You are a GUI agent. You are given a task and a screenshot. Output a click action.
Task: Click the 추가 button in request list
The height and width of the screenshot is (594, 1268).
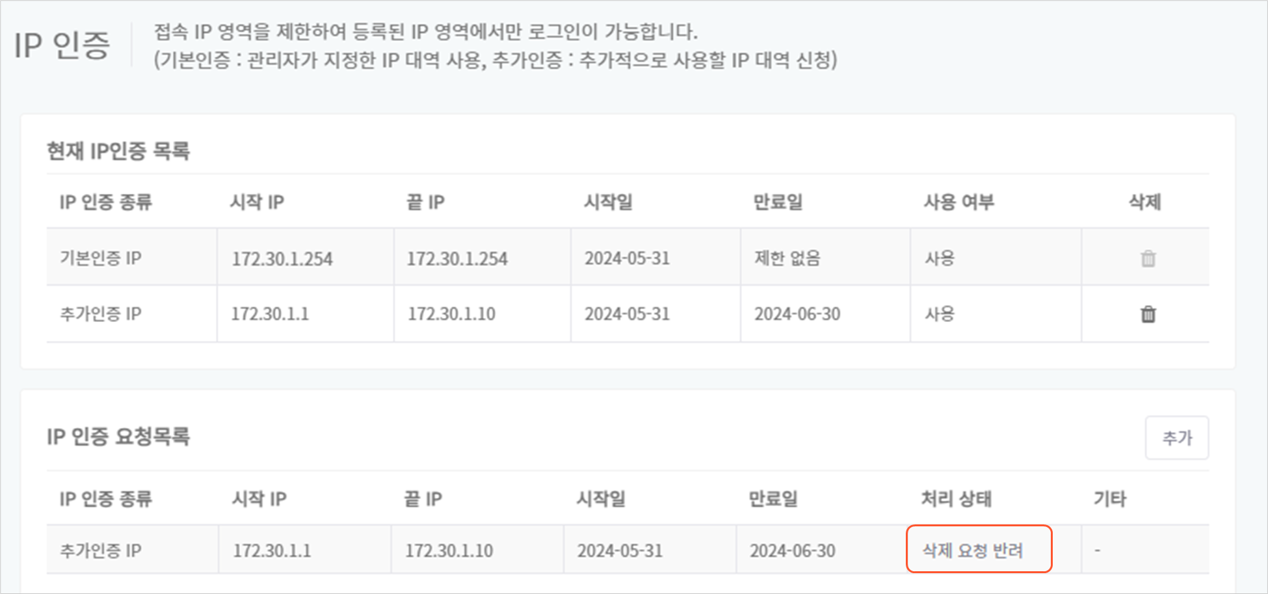click(x=1177, y=438)
